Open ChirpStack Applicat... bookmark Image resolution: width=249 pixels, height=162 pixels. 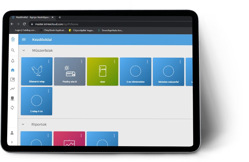pyautogui.click(x=53, y=30)
